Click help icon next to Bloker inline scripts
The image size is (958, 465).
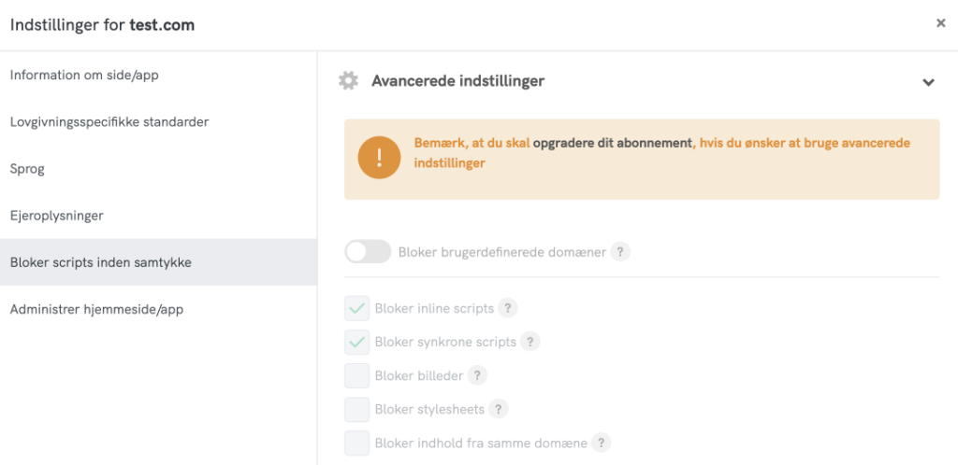pos(507,308)
